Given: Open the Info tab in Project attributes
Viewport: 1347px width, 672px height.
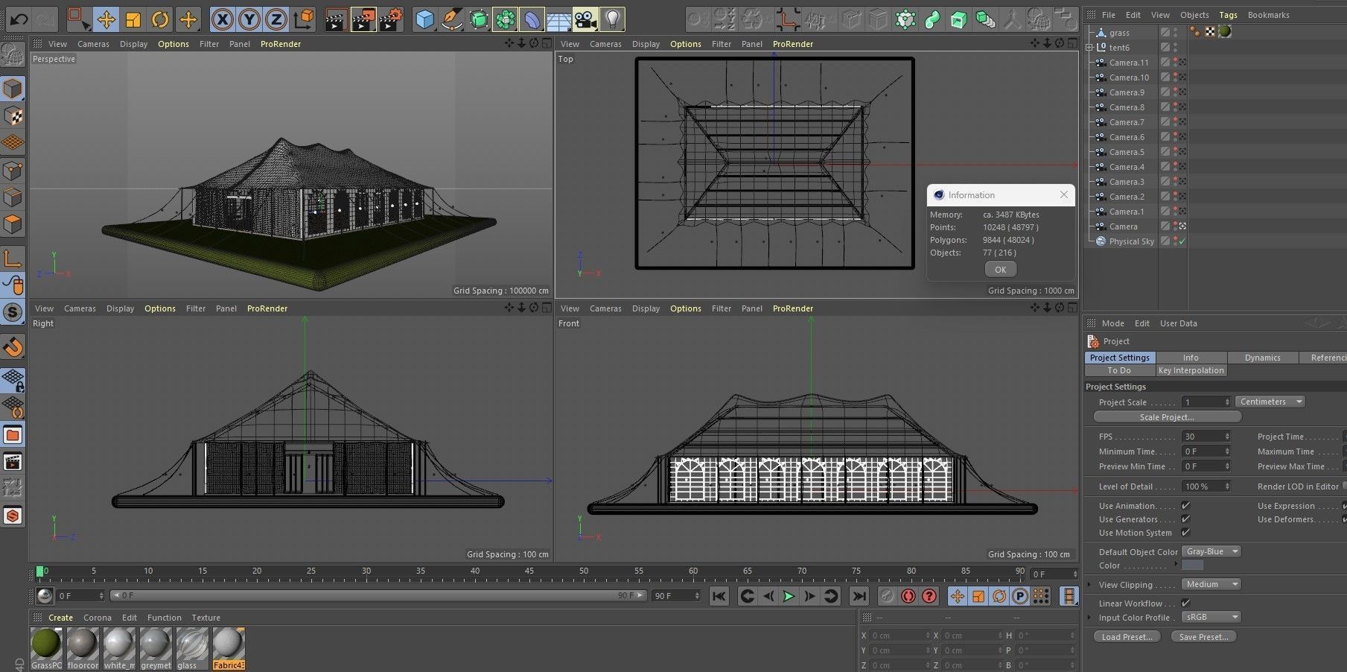Looking at the screenshot, I should 1191,358.
